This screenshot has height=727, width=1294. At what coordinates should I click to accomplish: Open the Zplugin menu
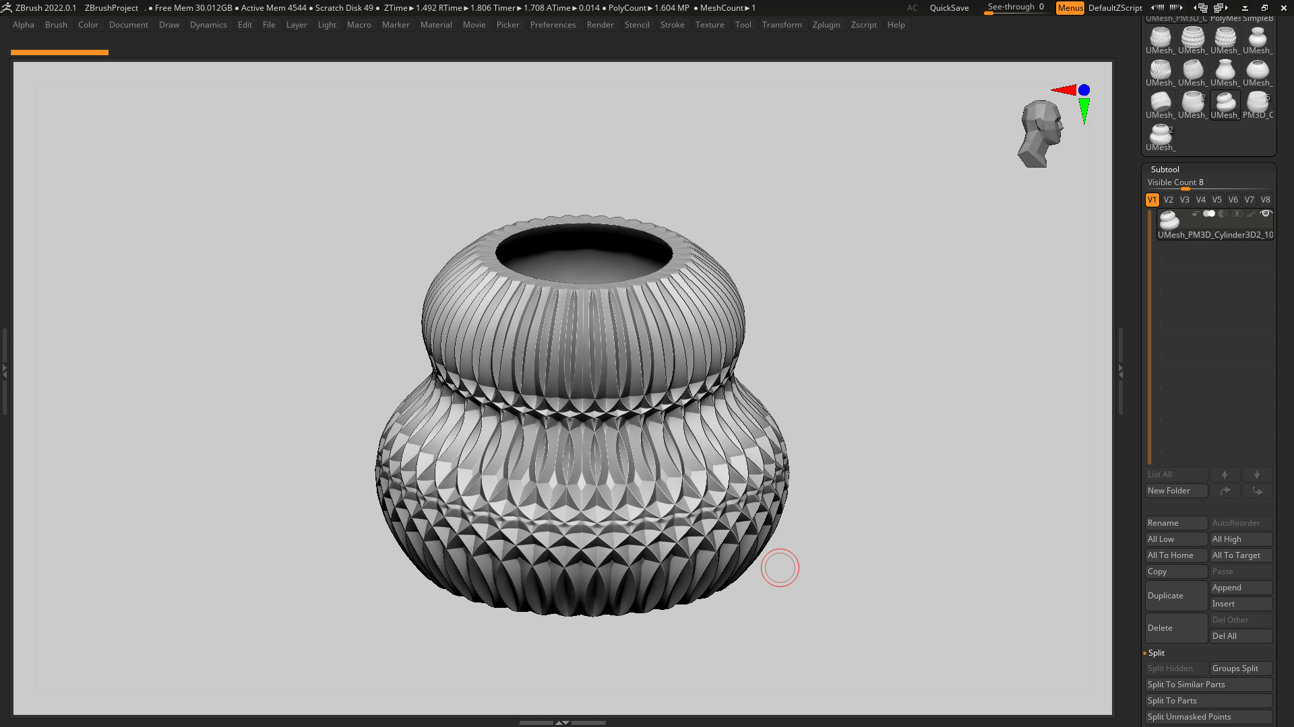coord(826,25)
